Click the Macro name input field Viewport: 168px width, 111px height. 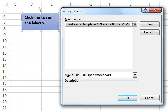tap(98, 24)
